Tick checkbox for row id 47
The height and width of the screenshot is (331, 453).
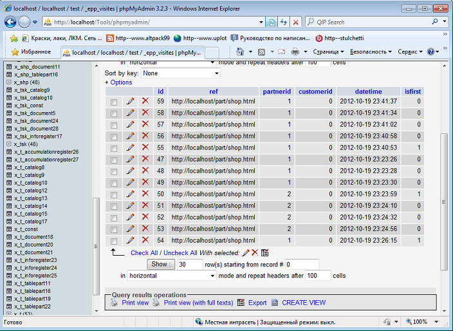114,160
